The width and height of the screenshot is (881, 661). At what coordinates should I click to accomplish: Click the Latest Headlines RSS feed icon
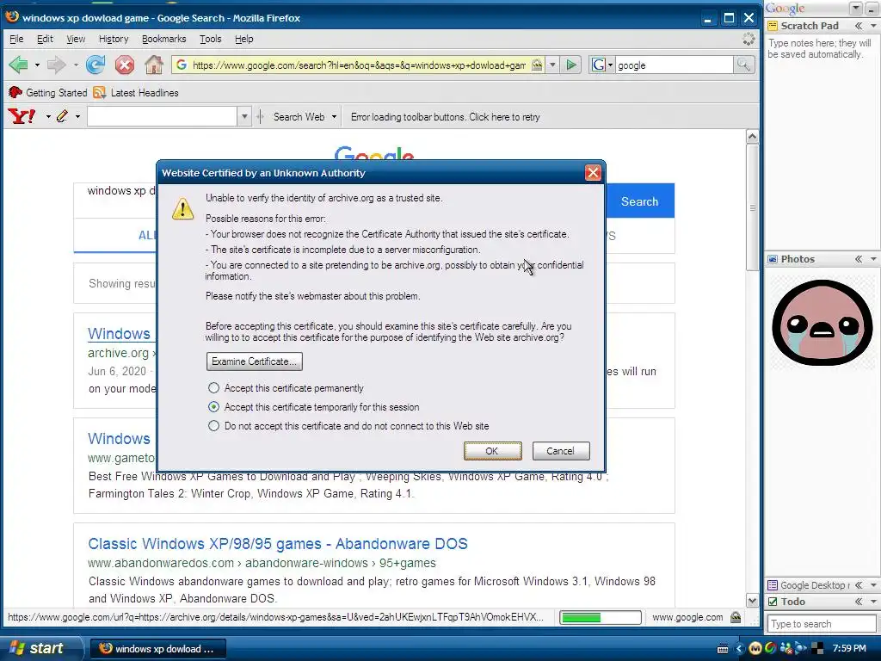(x=100, y=93)
